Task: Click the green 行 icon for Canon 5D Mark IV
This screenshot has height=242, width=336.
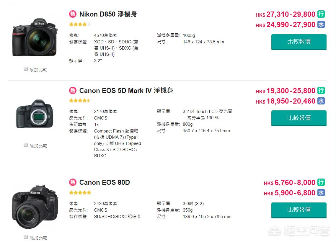Action: [x=321, y=90]
